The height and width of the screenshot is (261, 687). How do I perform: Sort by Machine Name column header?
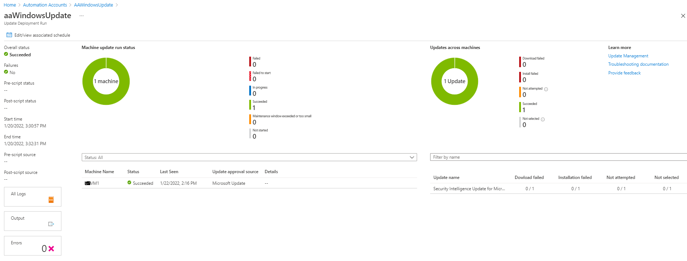click(x=100, y=172)
